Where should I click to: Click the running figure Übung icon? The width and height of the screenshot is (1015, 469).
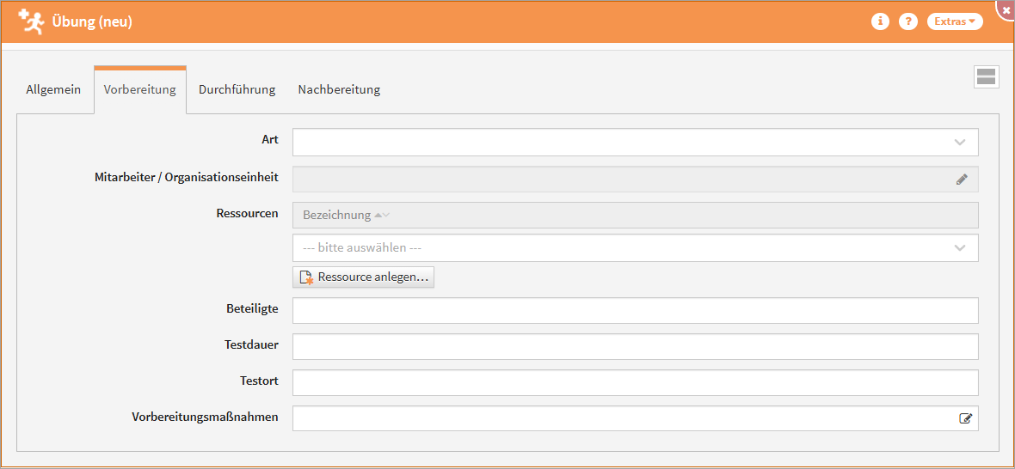point(31,21)
